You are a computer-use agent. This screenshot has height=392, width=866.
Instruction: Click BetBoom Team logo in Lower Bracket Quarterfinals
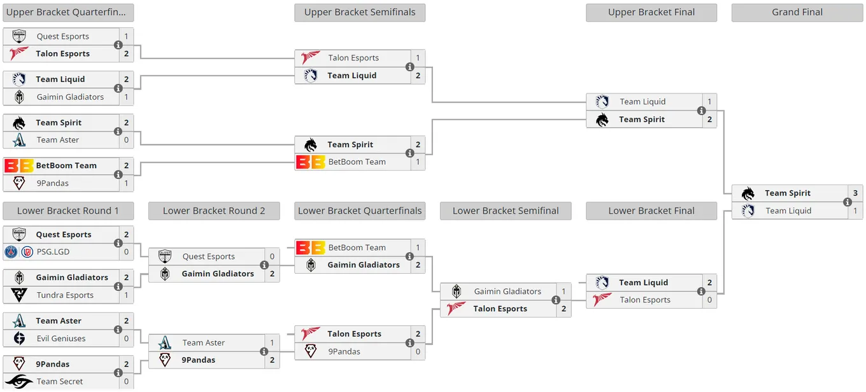tap(311, 248)
